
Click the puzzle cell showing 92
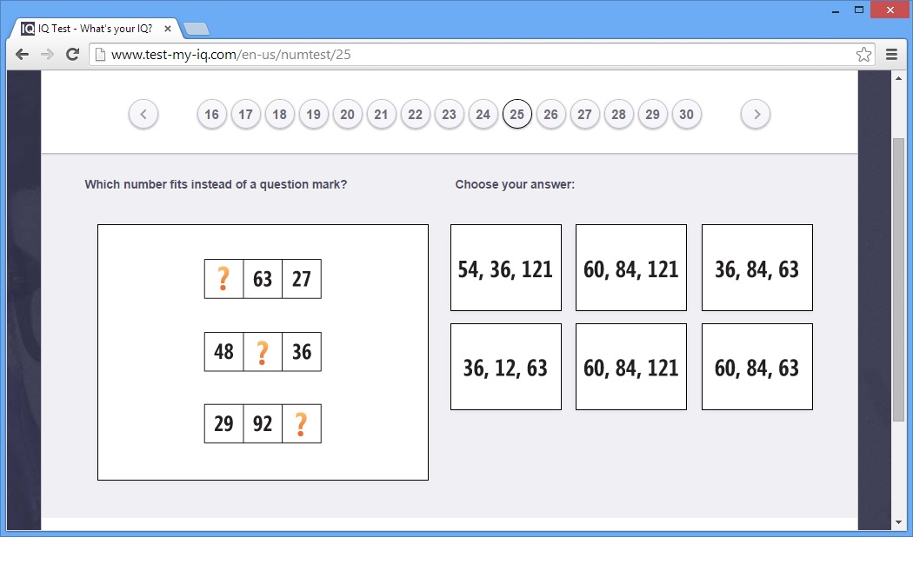tap(263, 423)
